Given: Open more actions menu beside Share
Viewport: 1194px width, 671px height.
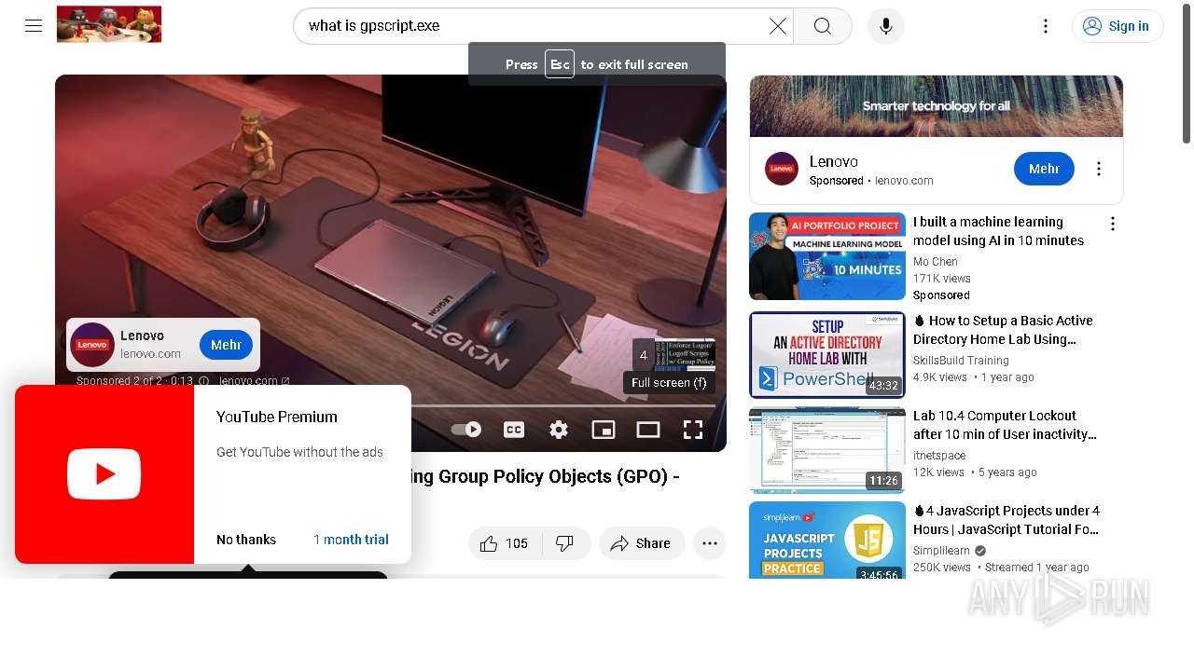Looking at the screenshot, I should click(x=710, y=543).
